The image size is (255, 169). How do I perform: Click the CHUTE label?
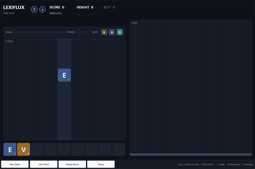coord(9,41)
